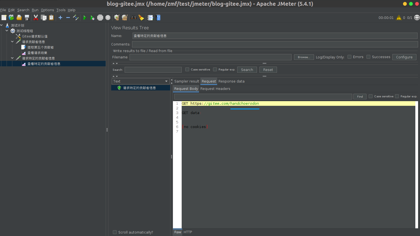Open the Function Helper list icon

pyautogui.click(x=150, y=18)
